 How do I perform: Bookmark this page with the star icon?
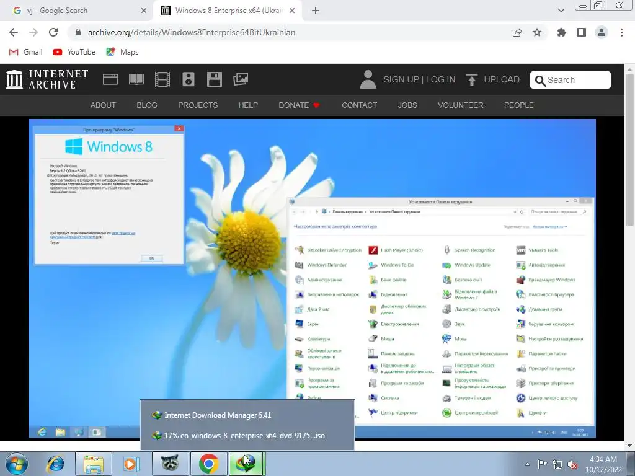[537, 32]
